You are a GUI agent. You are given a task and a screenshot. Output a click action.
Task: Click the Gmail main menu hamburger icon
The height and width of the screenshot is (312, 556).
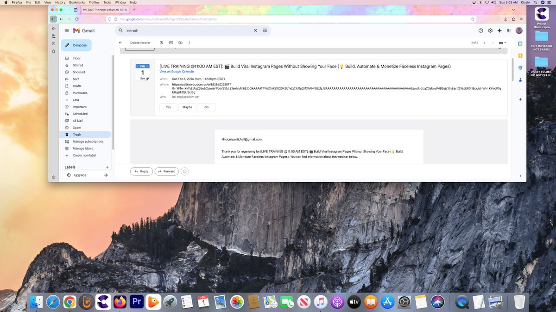click(67, 31)
